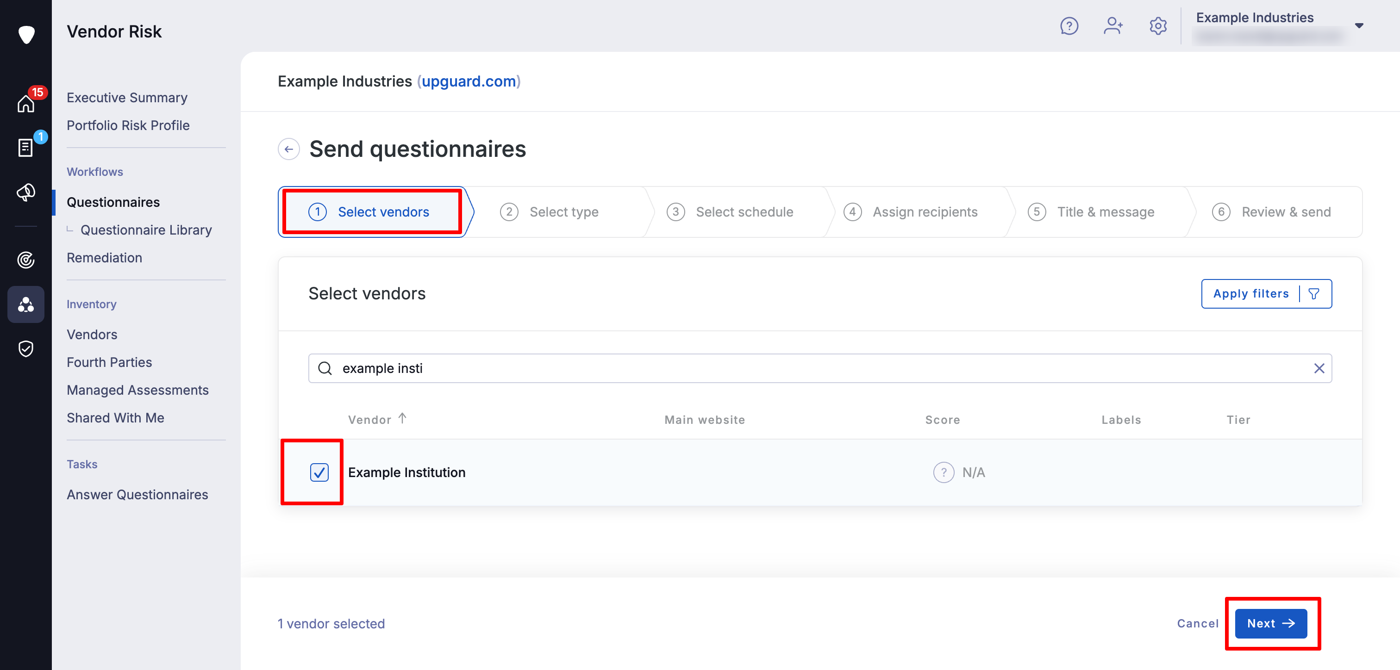1400x670 pixels.
Task: Click the home icon with 15 badge
Action: 25,103
